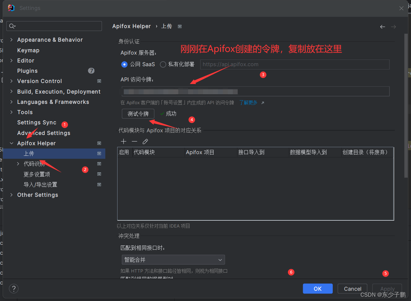This screenshot has width=411, height=301.
Task: Click the forward navigation arrow
Action: click(x=394, y=27)
